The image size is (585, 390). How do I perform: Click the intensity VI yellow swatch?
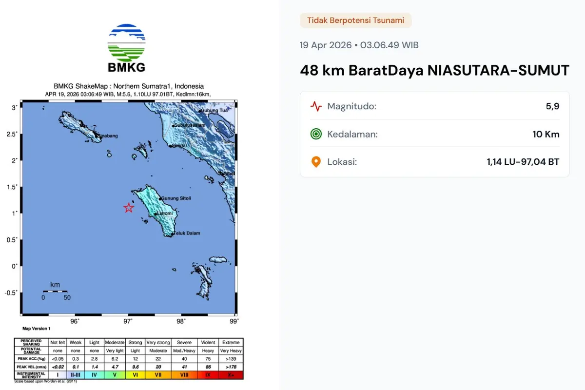pos(135,375)
